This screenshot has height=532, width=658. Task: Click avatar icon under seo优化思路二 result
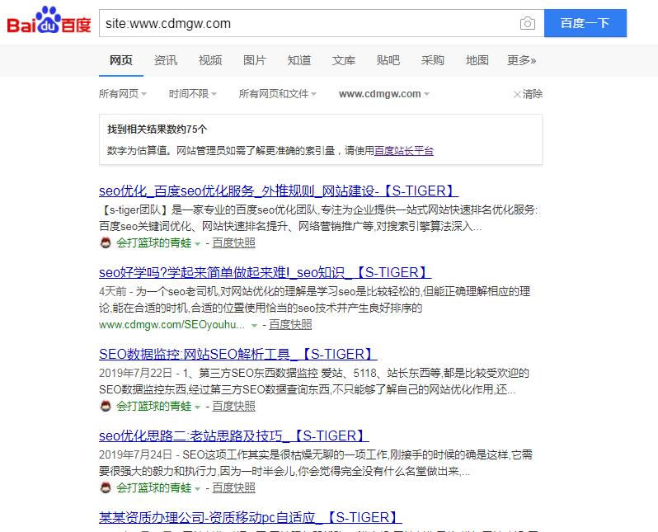click(106, 487)
